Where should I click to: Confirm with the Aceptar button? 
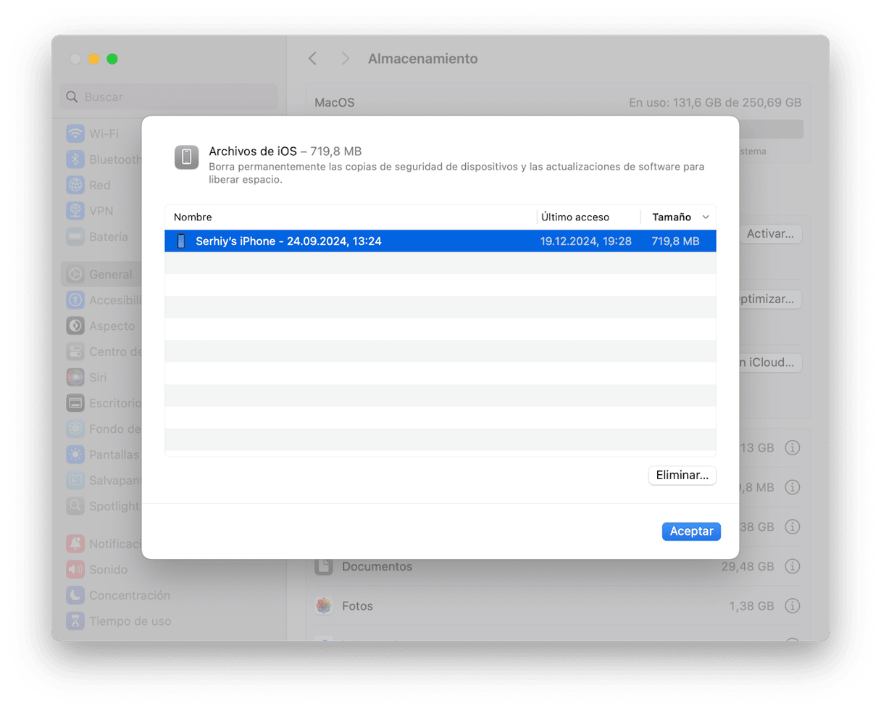click(691, 531)
